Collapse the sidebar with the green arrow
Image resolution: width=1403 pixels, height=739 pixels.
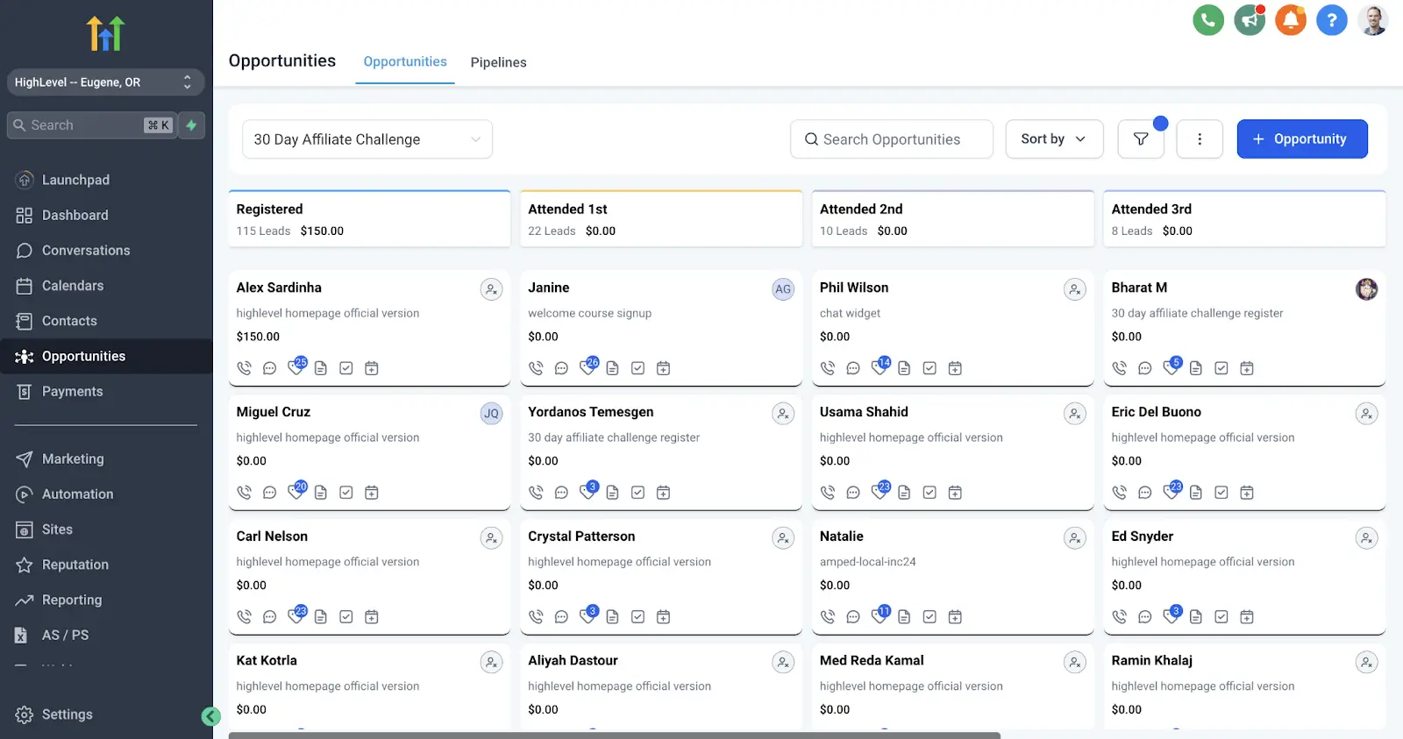[x=210, y=716]
